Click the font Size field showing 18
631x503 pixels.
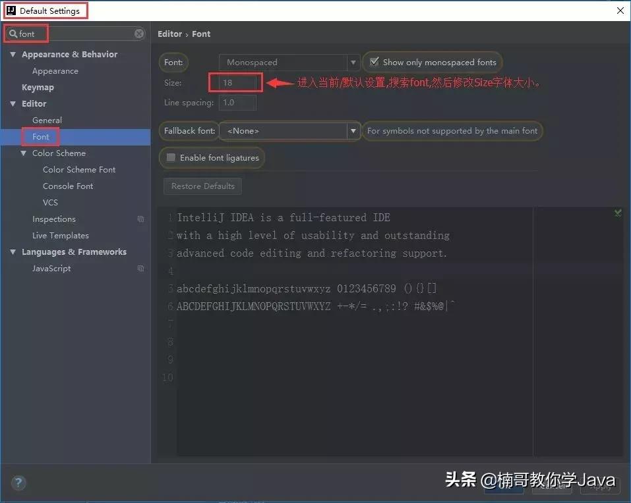235,84
